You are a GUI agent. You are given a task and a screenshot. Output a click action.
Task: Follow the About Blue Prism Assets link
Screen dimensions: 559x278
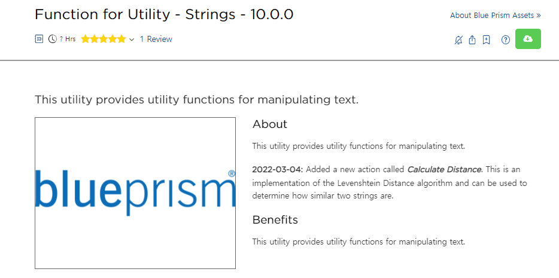click(495, 16)
